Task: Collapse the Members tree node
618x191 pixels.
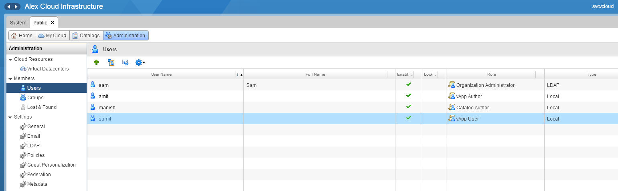Action: click(10, 78)
